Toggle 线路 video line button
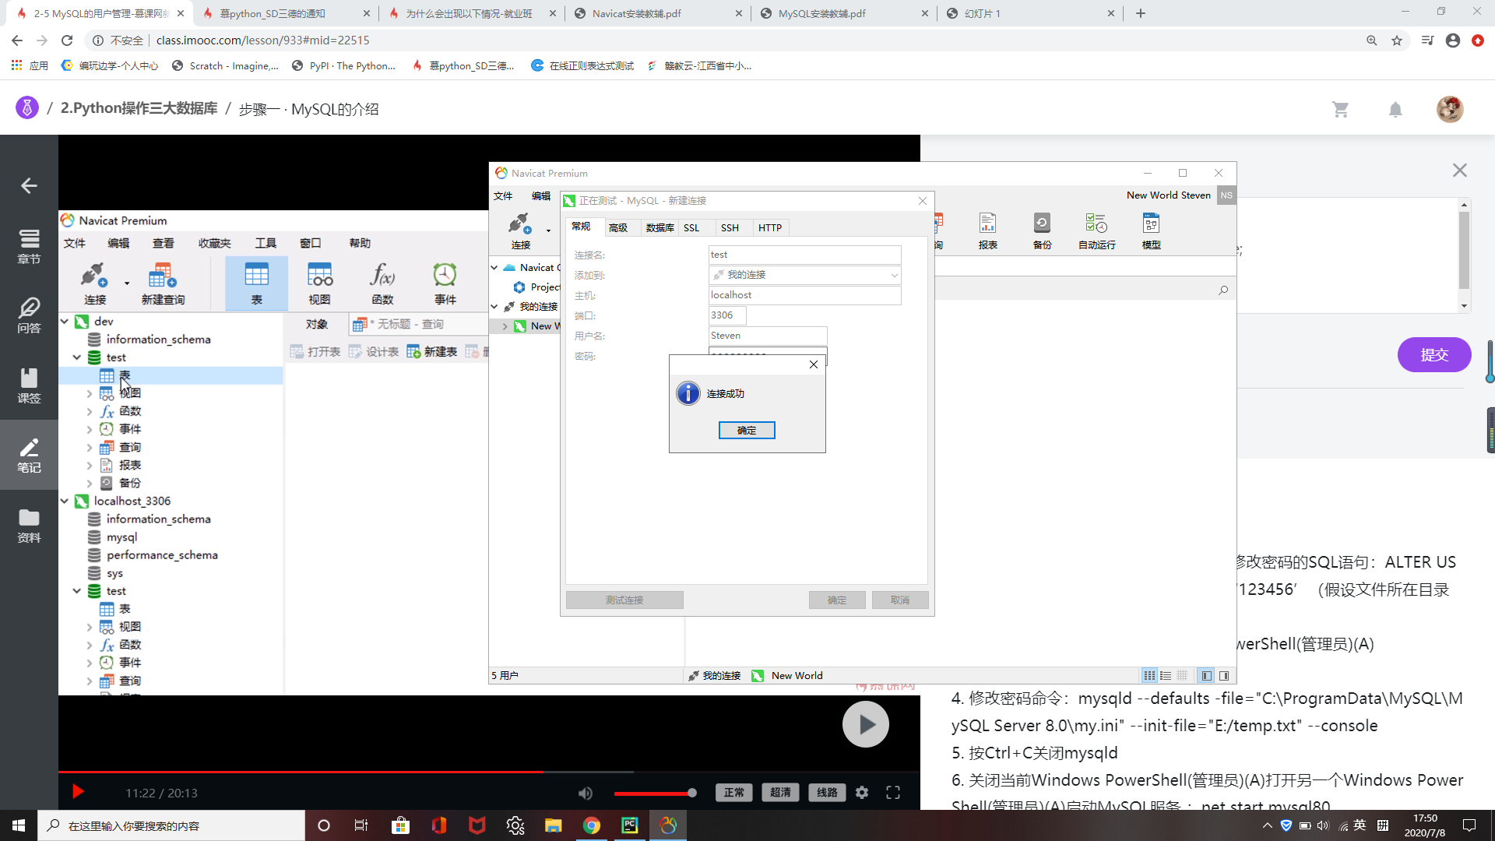Viewport: 1495px width, 841px height. tap(827, 793)
